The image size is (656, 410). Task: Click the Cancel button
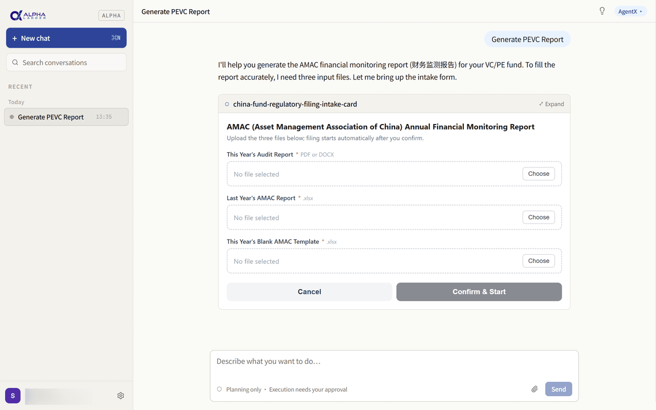pyautogui.click(x=310, y=292)
